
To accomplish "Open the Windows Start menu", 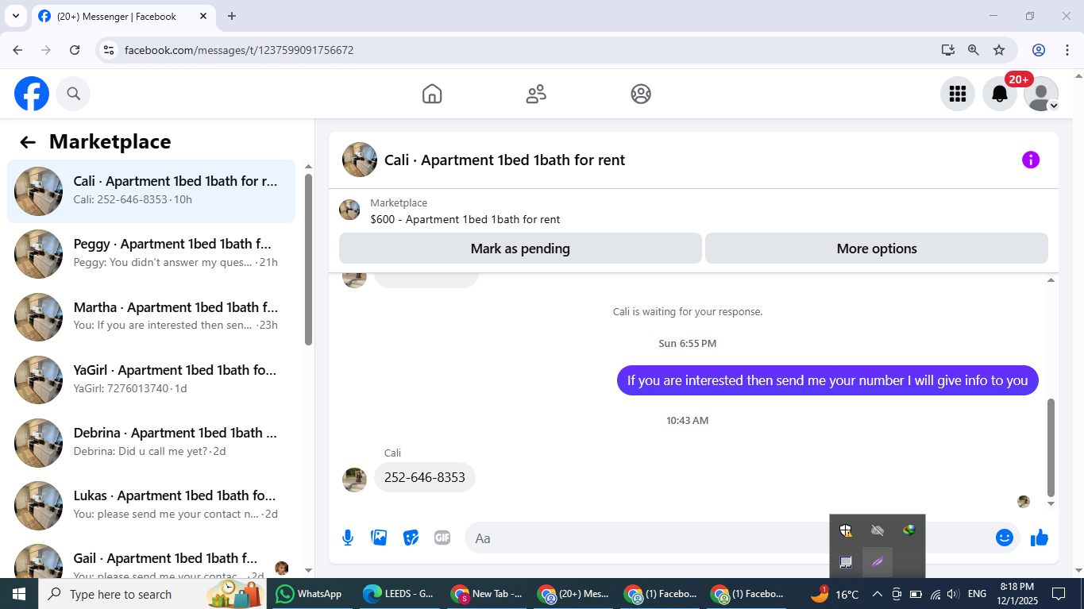I will 19,594.
